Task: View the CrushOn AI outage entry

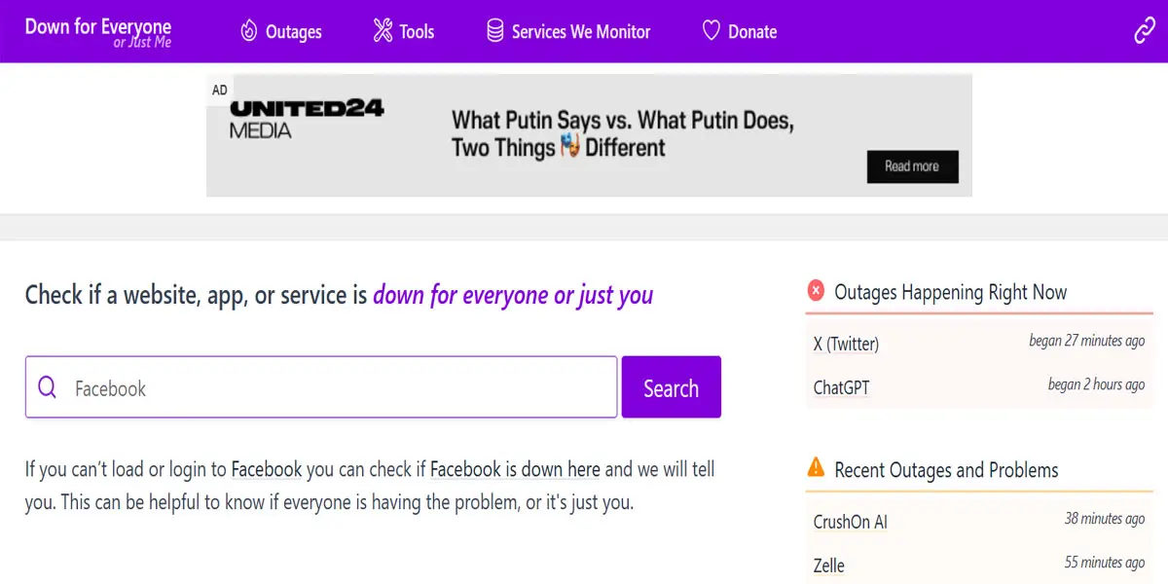Action: [850, 522]
